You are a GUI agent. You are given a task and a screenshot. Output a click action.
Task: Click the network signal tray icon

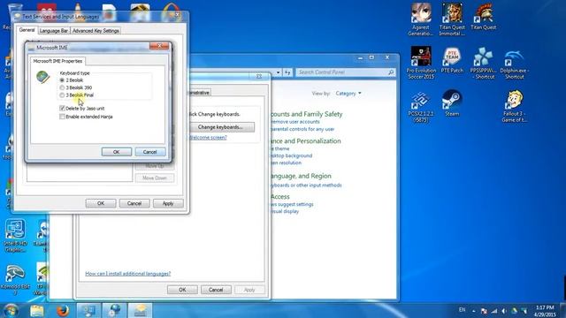click(x=493, y=311)
